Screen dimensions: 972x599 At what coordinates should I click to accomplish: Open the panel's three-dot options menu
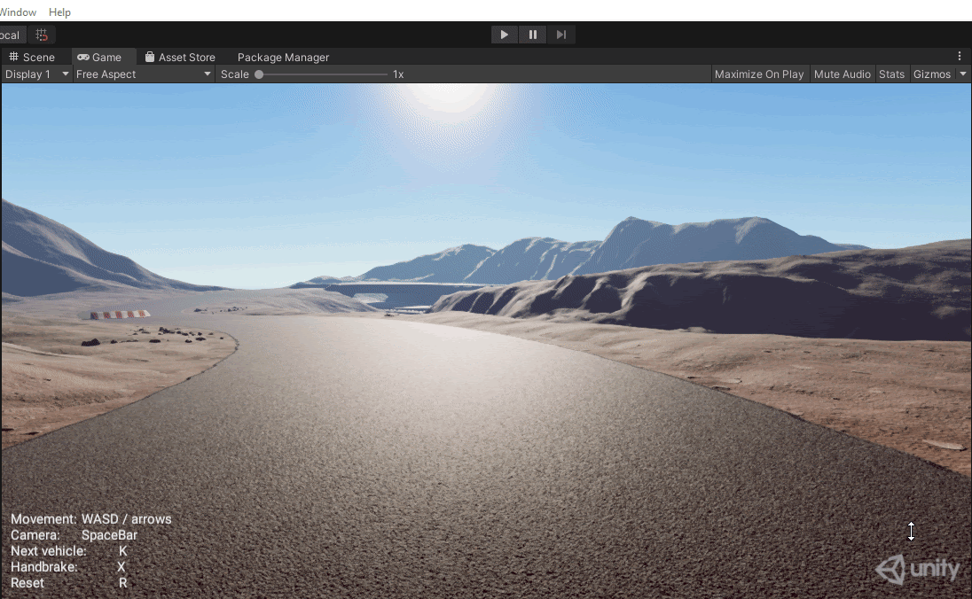click(960, 57)
